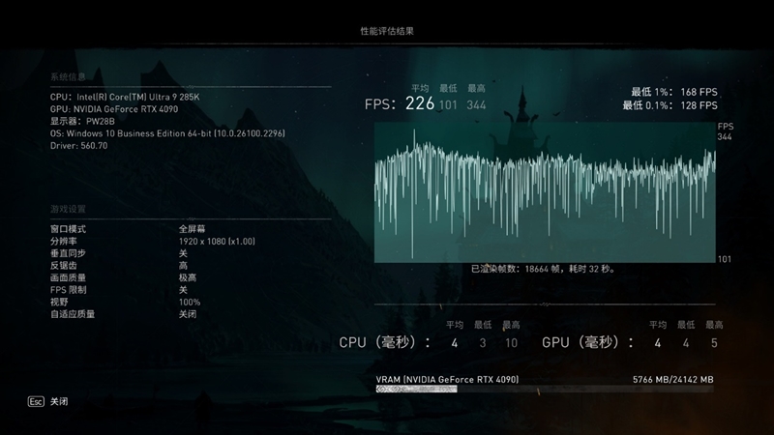Click the 最低 0.1%: 128 FPS readout

(670, 105)
